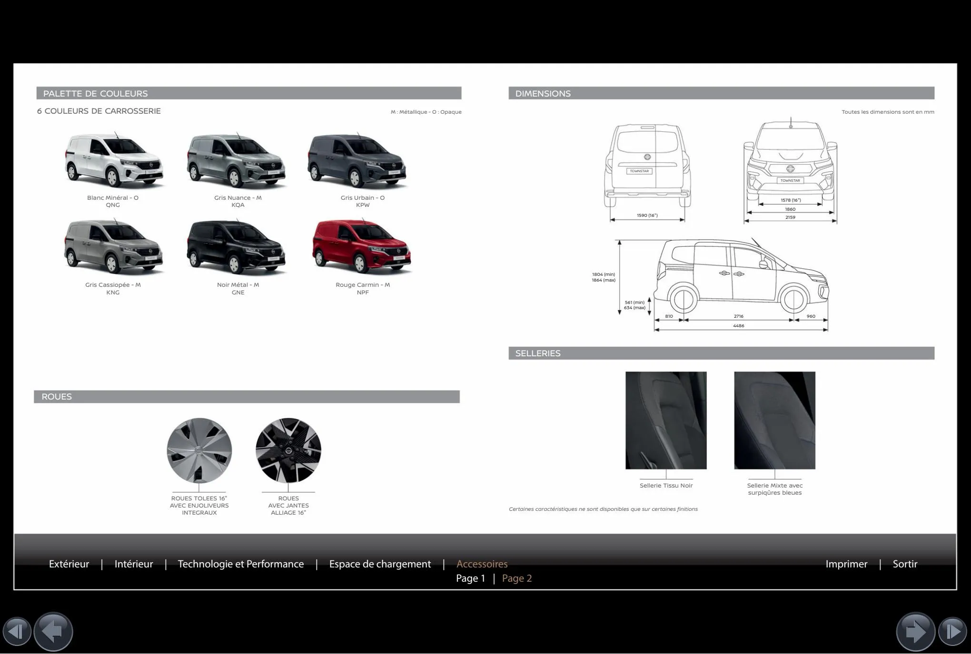This screenshot has width=971, height=654.
Task: Click the 4486 overall length value
Action: tap(738, 326)
